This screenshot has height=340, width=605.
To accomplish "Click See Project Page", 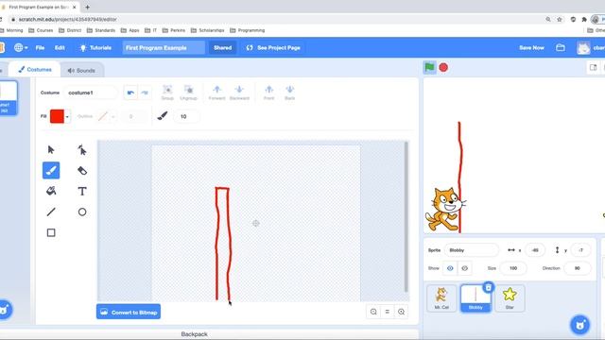I will tap(273, 48).
